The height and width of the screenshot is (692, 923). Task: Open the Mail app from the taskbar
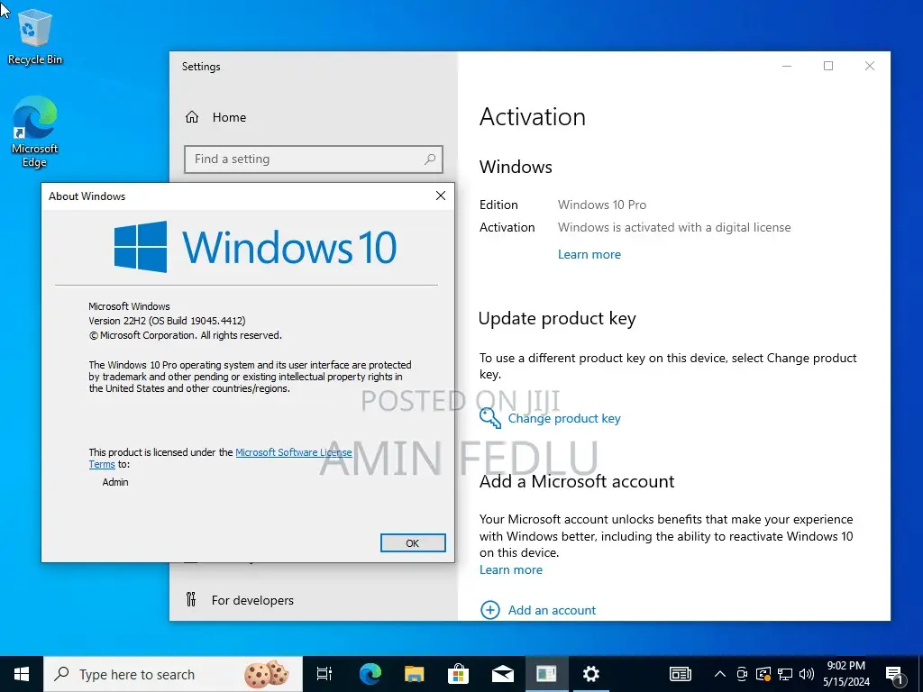click(x=502, y=674)
